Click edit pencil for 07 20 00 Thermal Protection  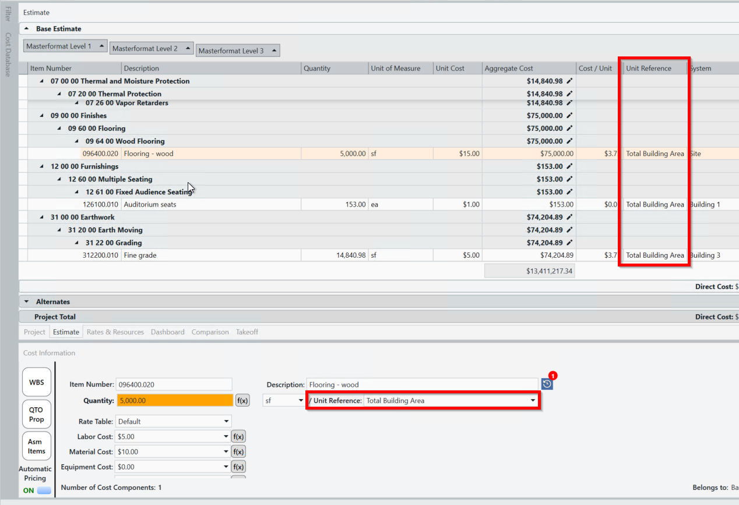tap(569, 94)
